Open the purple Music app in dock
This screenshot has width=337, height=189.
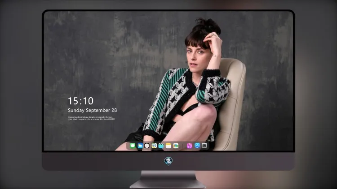pos(189,146)
